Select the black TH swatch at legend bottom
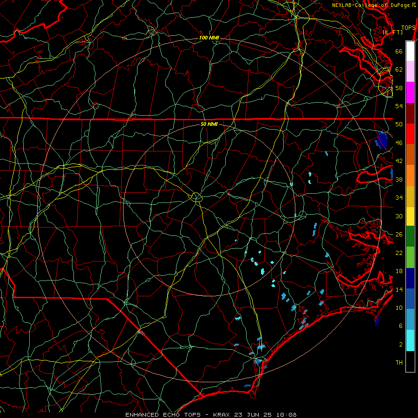Image resolution: width=418 pixels, height=418 pixels. tap(410, 361)
